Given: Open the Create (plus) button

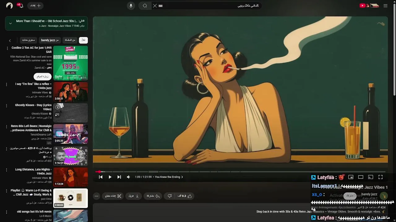Looking at the screenshot, I should pos(36,6).
